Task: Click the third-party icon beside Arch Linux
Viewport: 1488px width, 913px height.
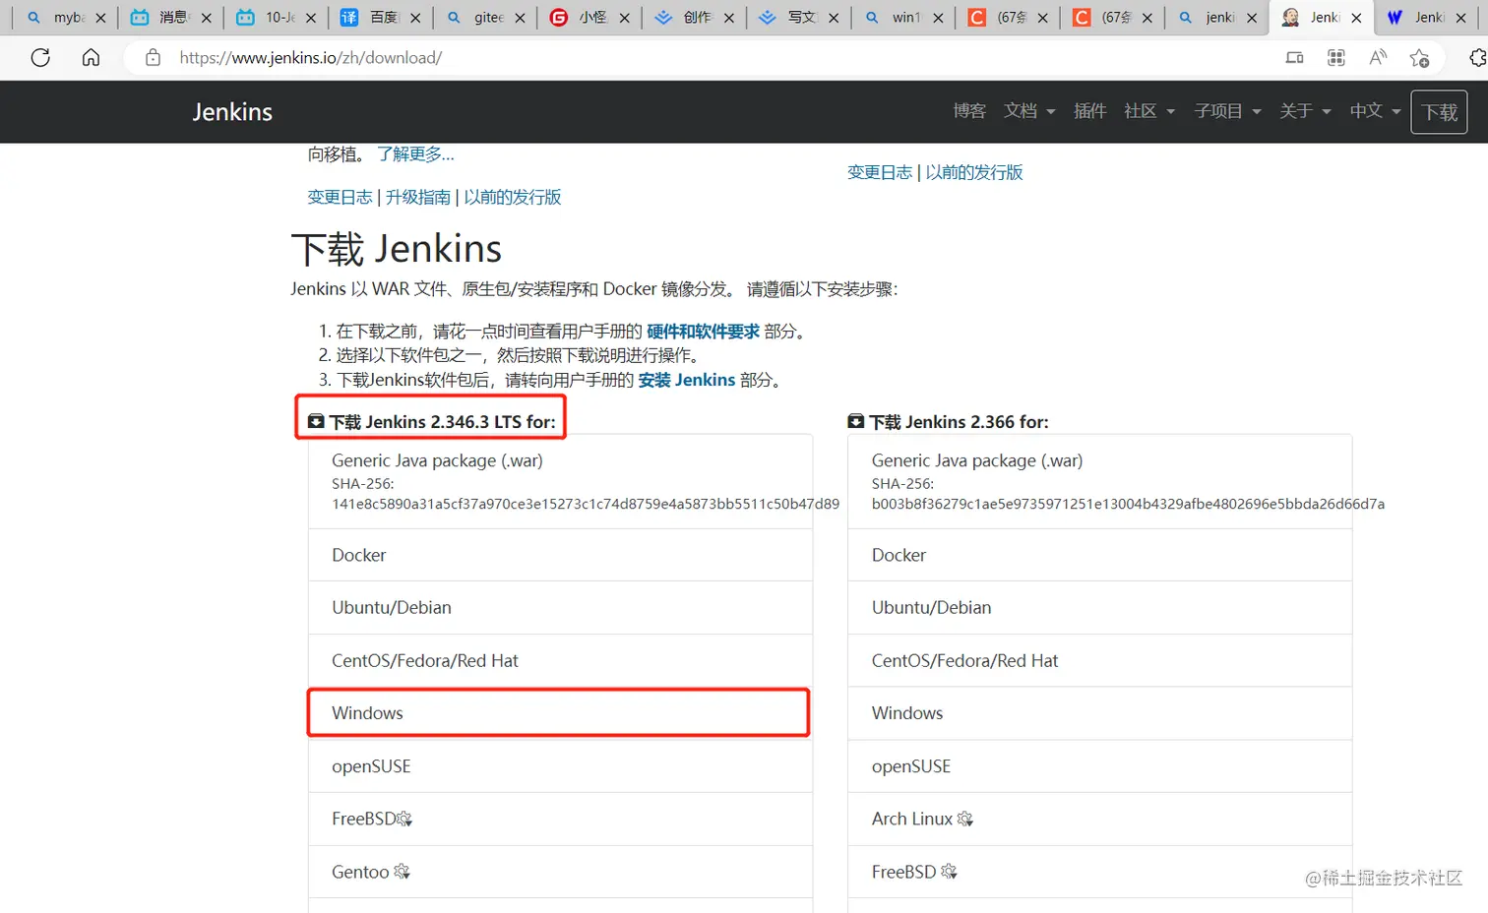Action: coord(964,819)
